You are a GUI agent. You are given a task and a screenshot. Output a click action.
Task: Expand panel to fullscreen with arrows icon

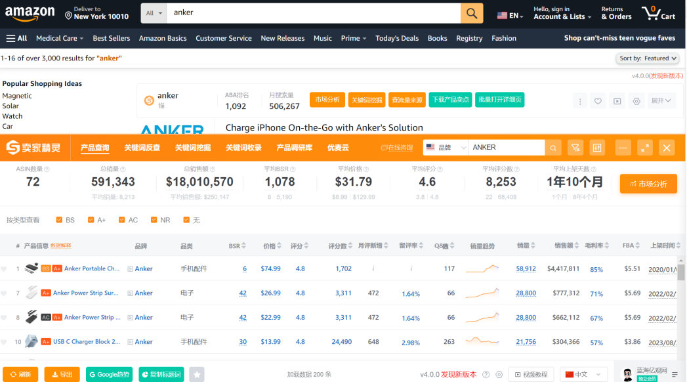[645, 148]
